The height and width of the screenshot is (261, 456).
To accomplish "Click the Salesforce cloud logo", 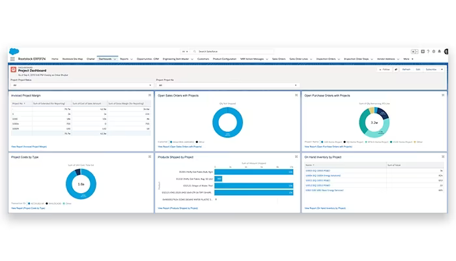I will coord(14,52).
